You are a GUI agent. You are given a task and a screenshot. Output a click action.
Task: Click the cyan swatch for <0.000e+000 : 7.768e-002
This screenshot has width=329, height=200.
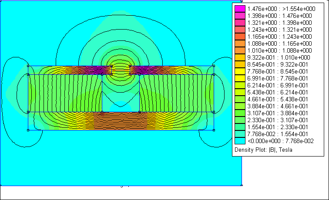[x=240, y=141]
